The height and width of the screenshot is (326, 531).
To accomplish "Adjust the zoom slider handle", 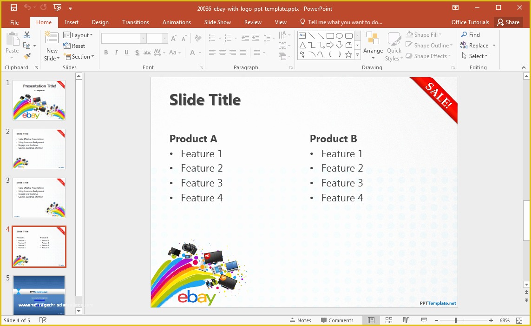I will 456,320.
